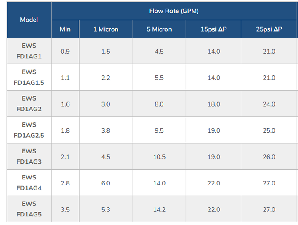Select the EWS FD1AG1 model cell
The height and width of the screenshot is (225, 298).
pos(29,51)
